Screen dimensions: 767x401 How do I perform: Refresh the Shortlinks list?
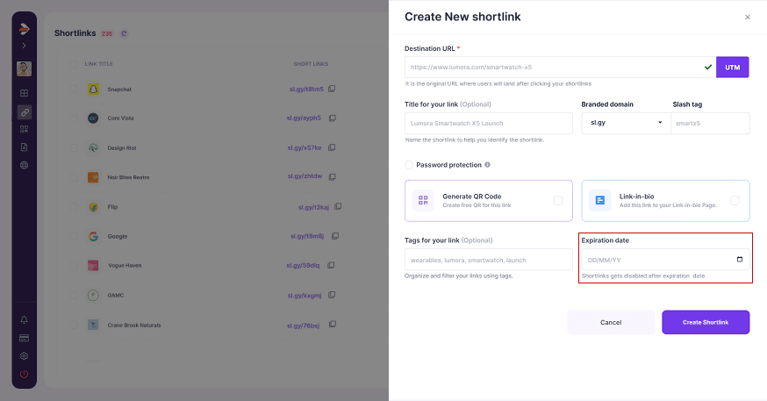[124, 33]
